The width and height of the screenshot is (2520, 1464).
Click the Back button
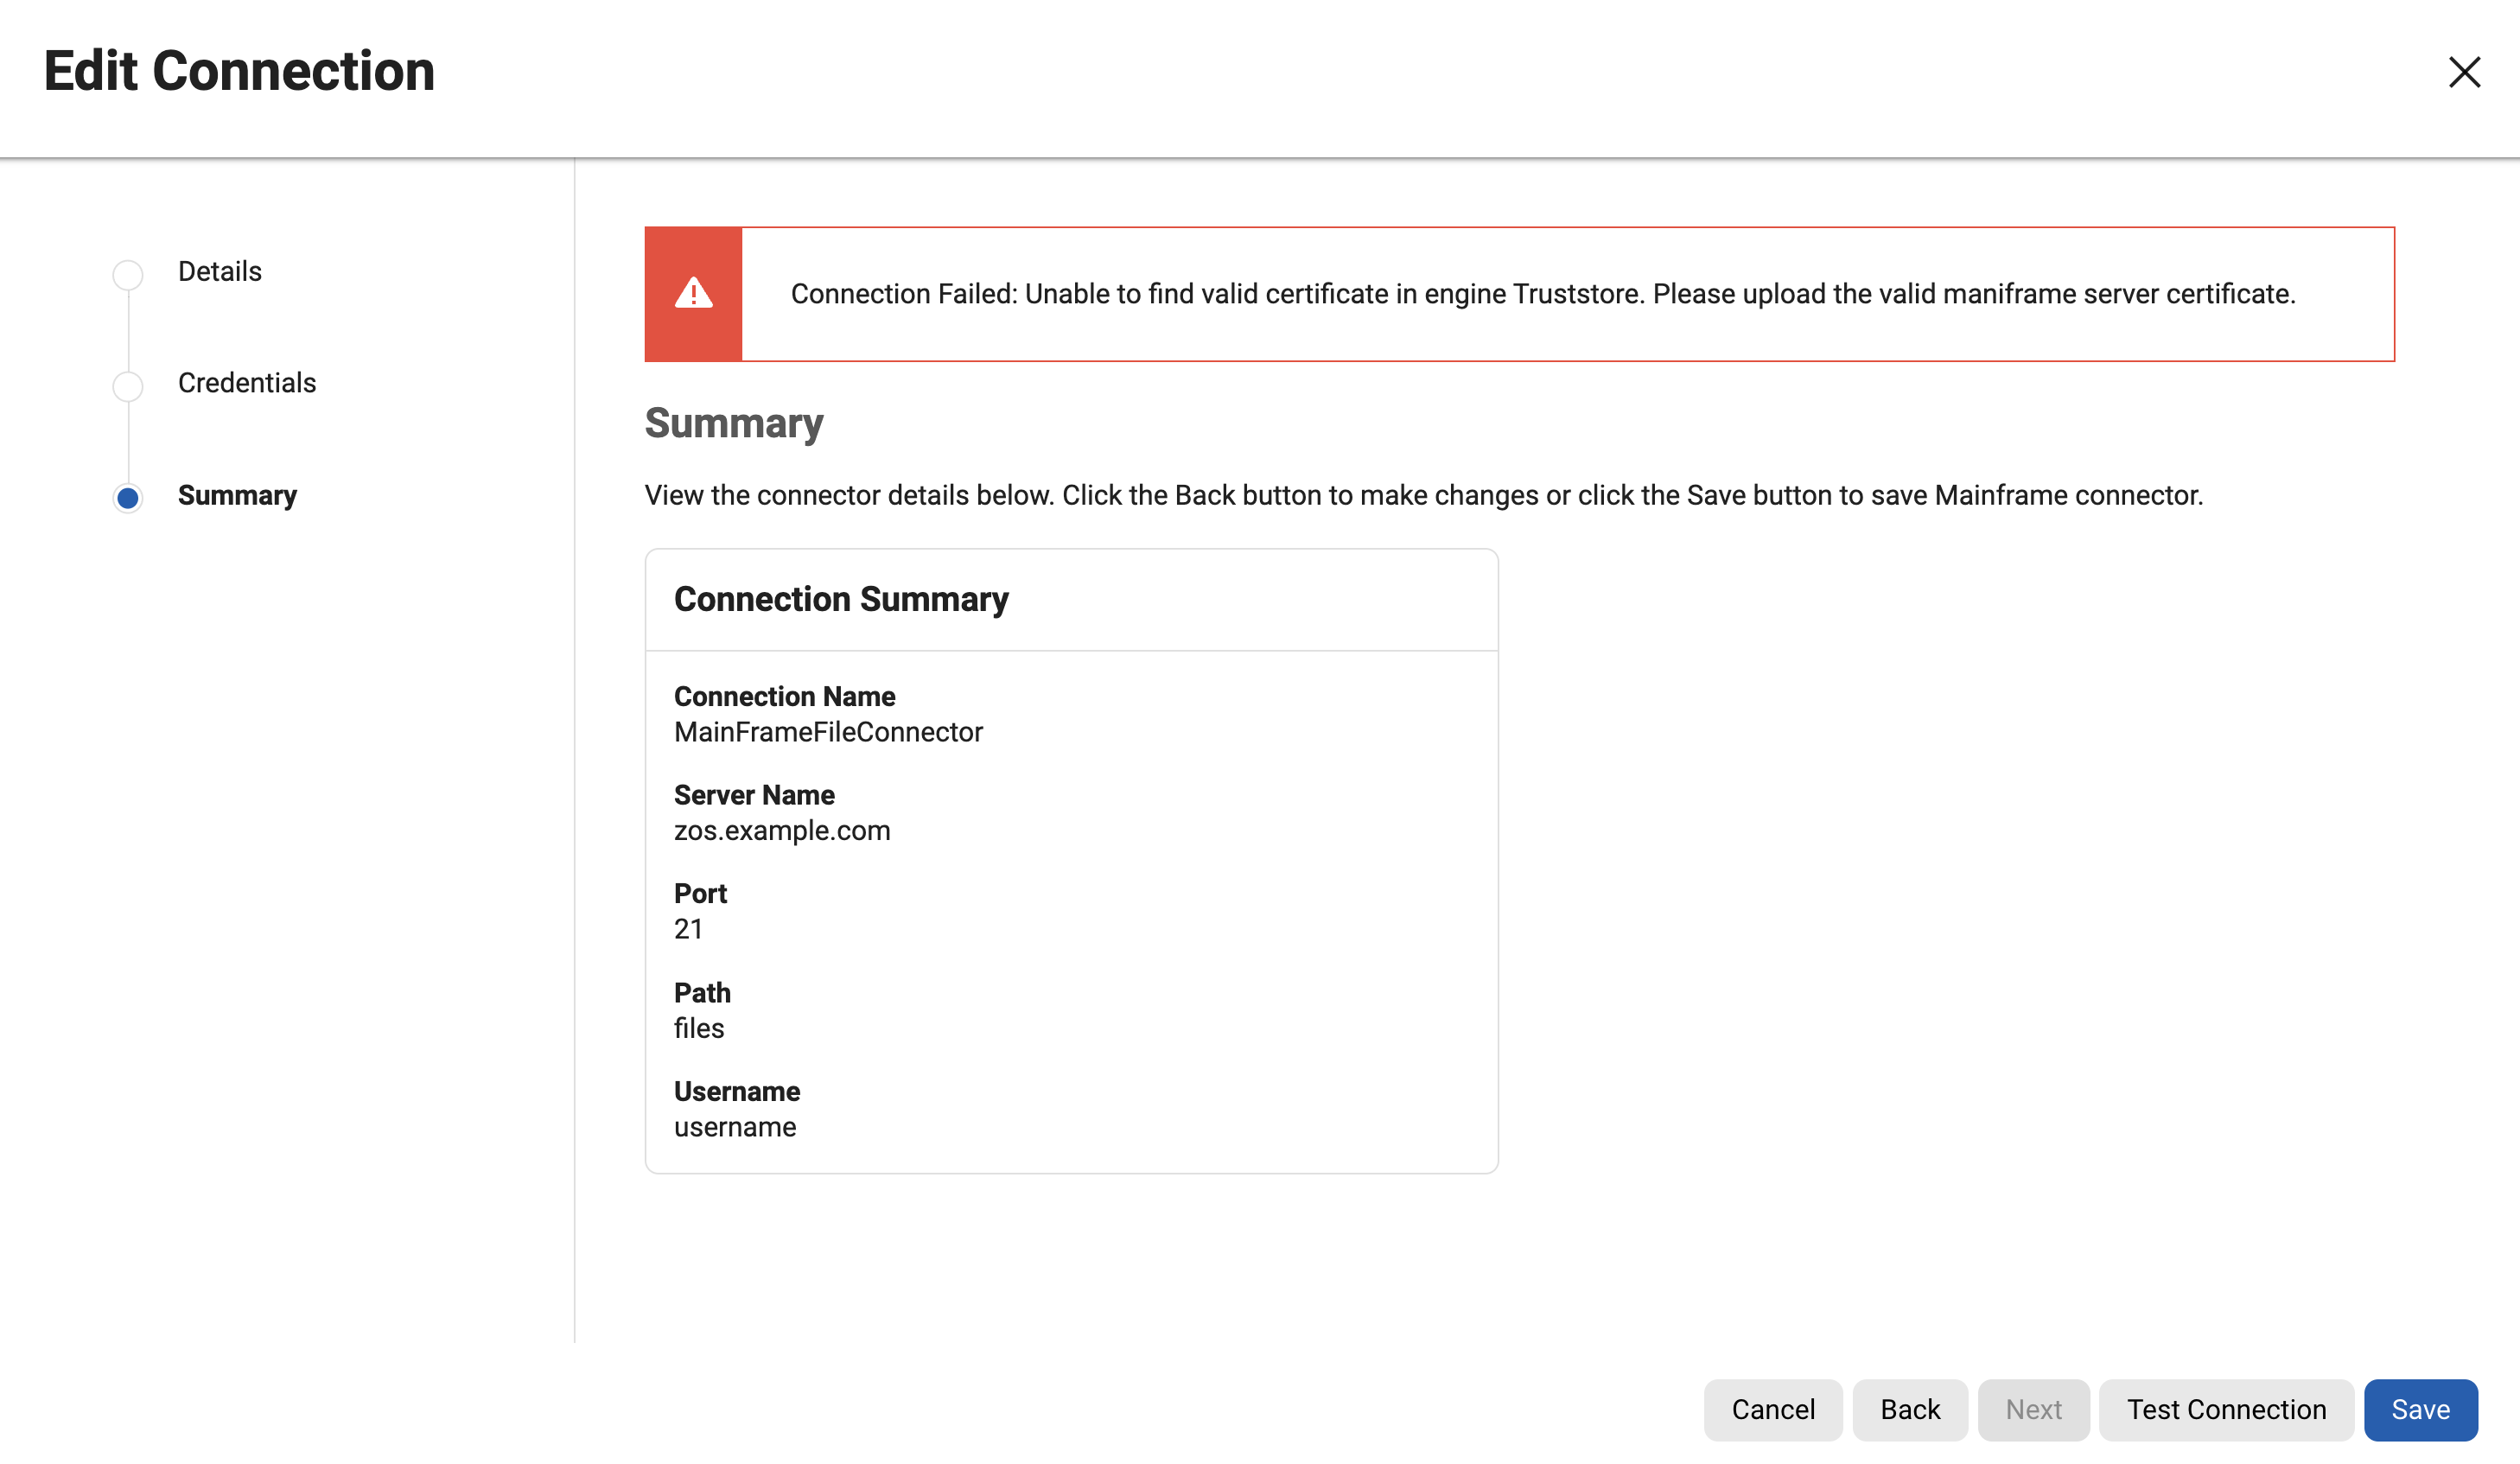(x=1909, y=1409)
